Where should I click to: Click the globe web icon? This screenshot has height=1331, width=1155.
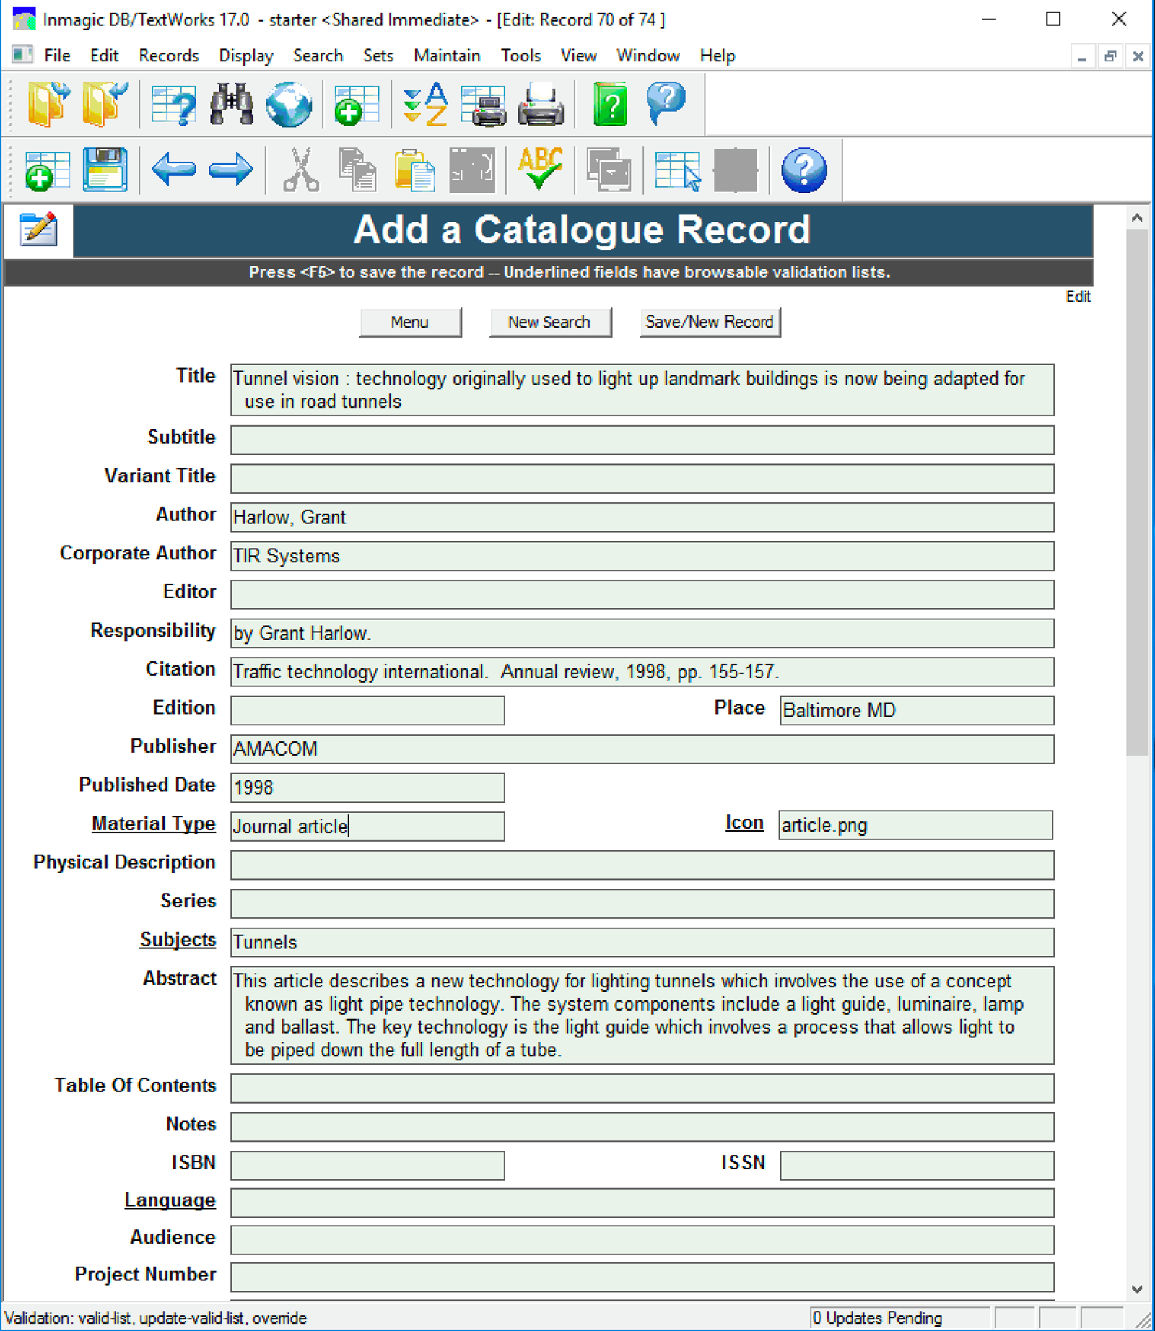(x=288, y=105)
